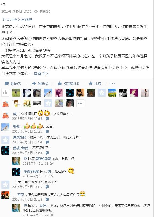
Task: Reply icon beside 夏沫熙秋's 13:54 comment
Action: pos(47,142)
